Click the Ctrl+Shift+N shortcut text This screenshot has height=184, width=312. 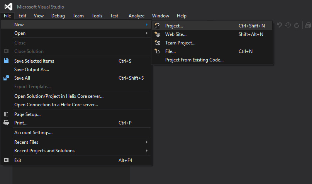pos(252,26)
